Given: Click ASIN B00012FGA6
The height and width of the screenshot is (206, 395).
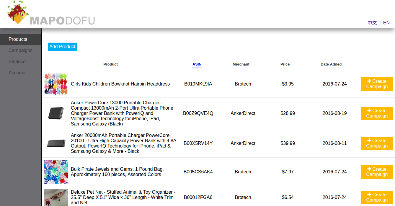Looking at the screenshot, I should 198,197.
